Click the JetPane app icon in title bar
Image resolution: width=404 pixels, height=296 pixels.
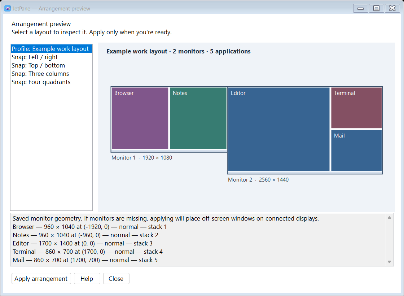(8, 9)
